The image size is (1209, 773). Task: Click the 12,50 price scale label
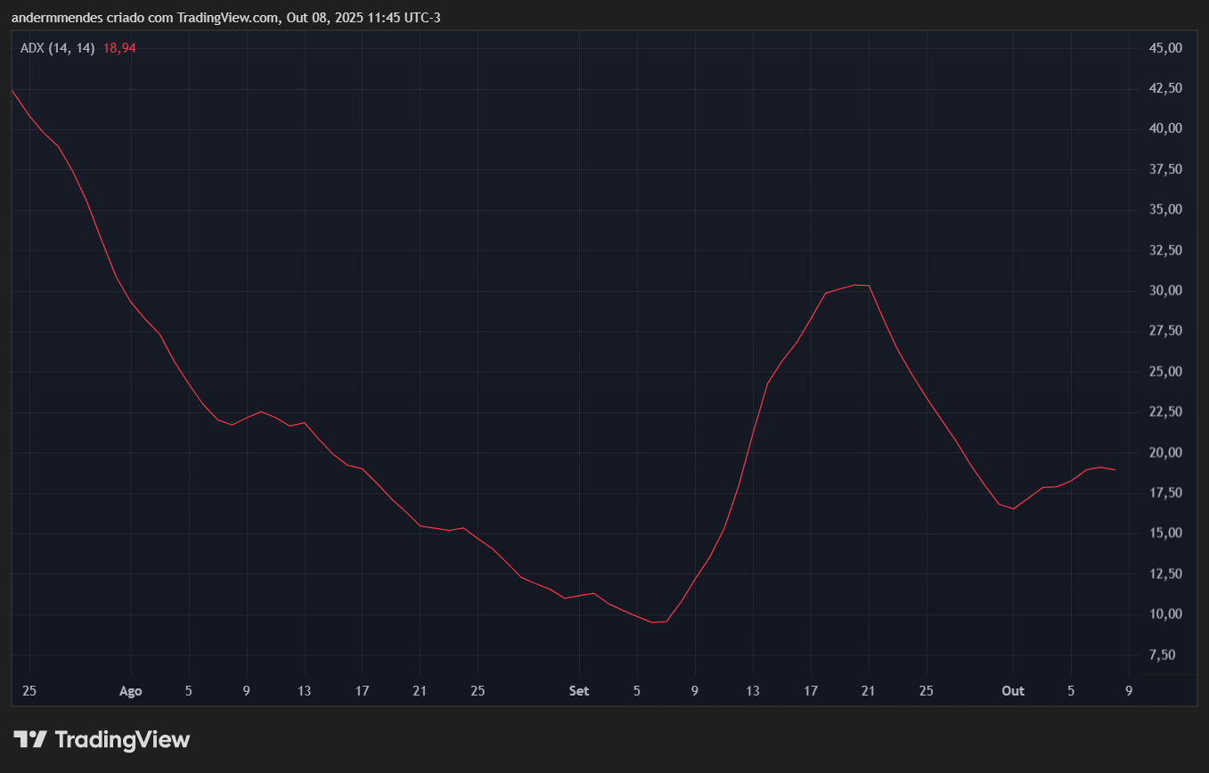coord(1167,574)
